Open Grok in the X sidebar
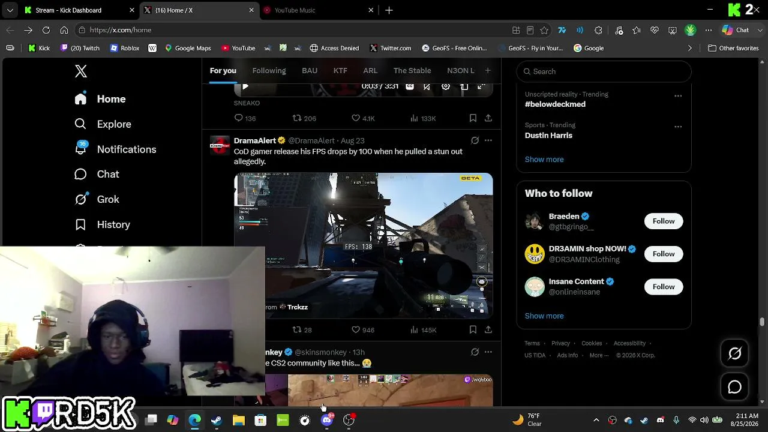 tap(97, 199)
